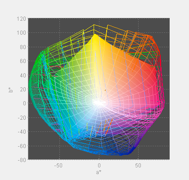Click the 0 tick label on the b* axis

[24, 103]
